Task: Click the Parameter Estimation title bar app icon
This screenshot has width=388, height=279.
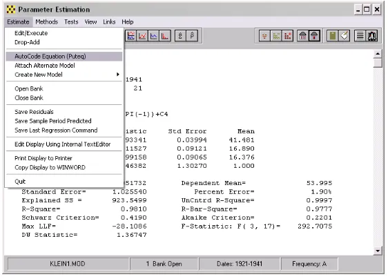Action: [11, 10]
